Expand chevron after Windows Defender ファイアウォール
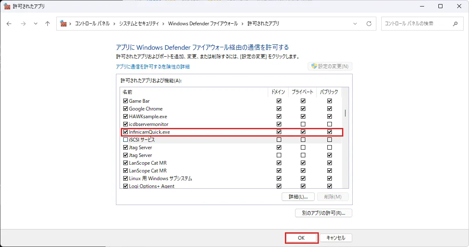The image size is (469, 247). (242, 24)
